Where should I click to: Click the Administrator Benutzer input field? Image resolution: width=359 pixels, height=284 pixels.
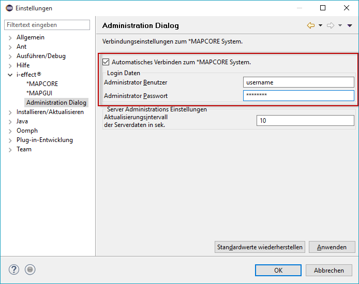(298, 82)
